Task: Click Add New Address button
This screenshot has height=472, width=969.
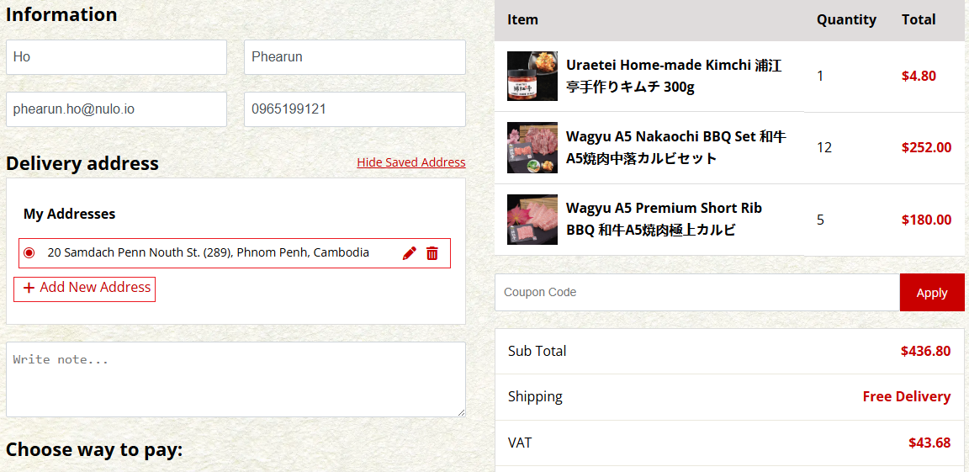Action: (85, 289)
